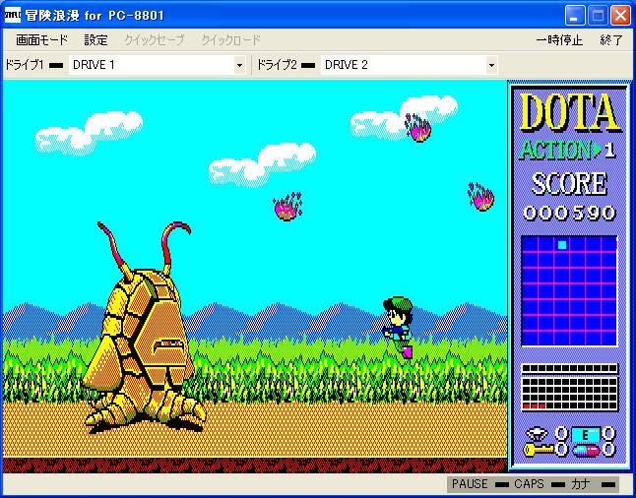Quit the emulator with 終了
The width and height of the screenshot is (636, 498).
click(611, 40)
